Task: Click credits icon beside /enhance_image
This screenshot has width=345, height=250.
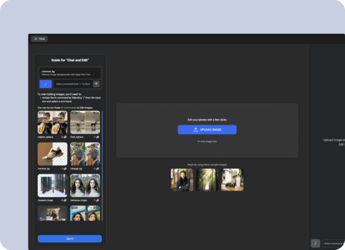Action: [x=98, y=200]
